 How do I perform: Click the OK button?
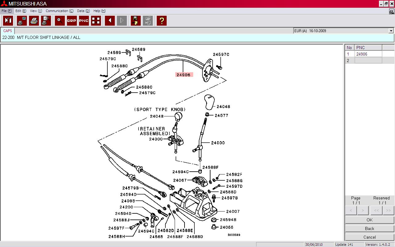click(x=370, y=220)
